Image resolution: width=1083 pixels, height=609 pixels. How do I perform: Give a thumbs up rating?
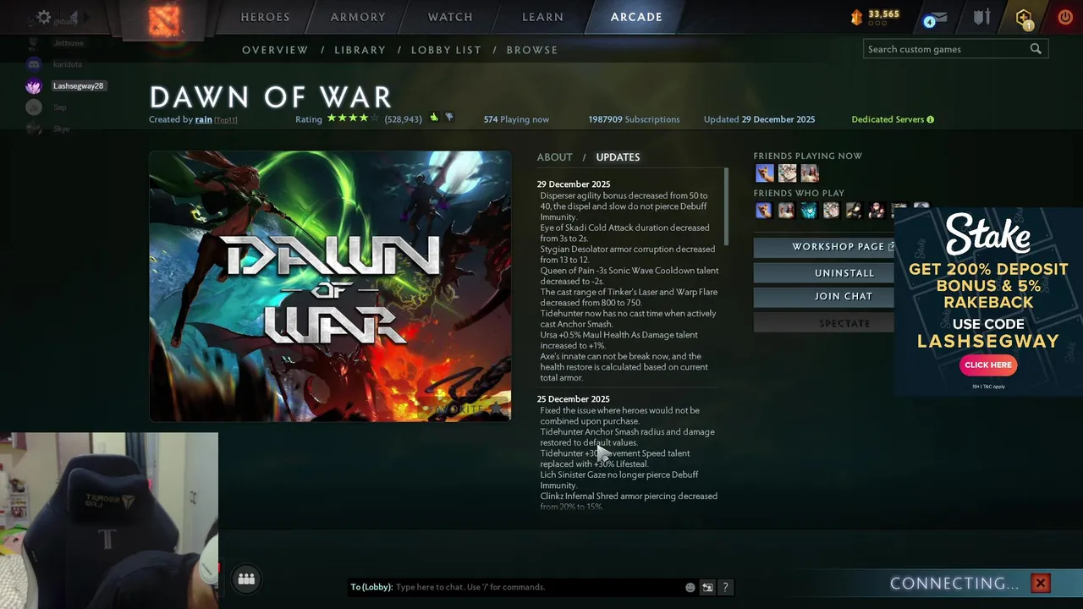434,118
